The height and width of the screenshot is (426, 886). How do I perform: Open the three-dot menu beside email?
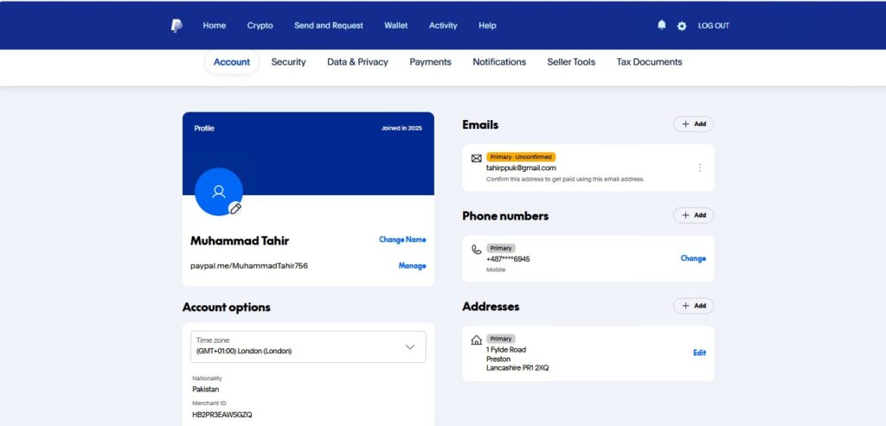point(700,168)
